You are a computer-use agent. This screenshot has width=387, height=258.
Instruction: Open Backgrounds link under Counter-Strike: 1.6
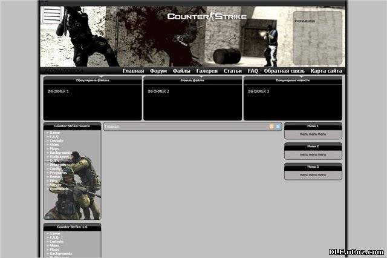[x=60, y=254]
